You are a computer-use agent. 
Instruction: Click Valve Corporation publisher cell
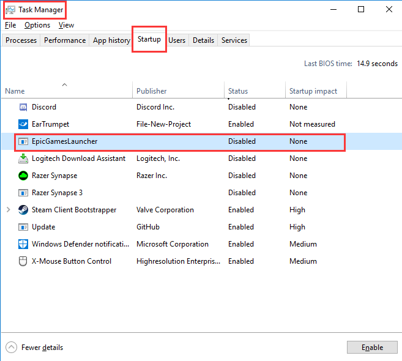[x=165, y=210]
